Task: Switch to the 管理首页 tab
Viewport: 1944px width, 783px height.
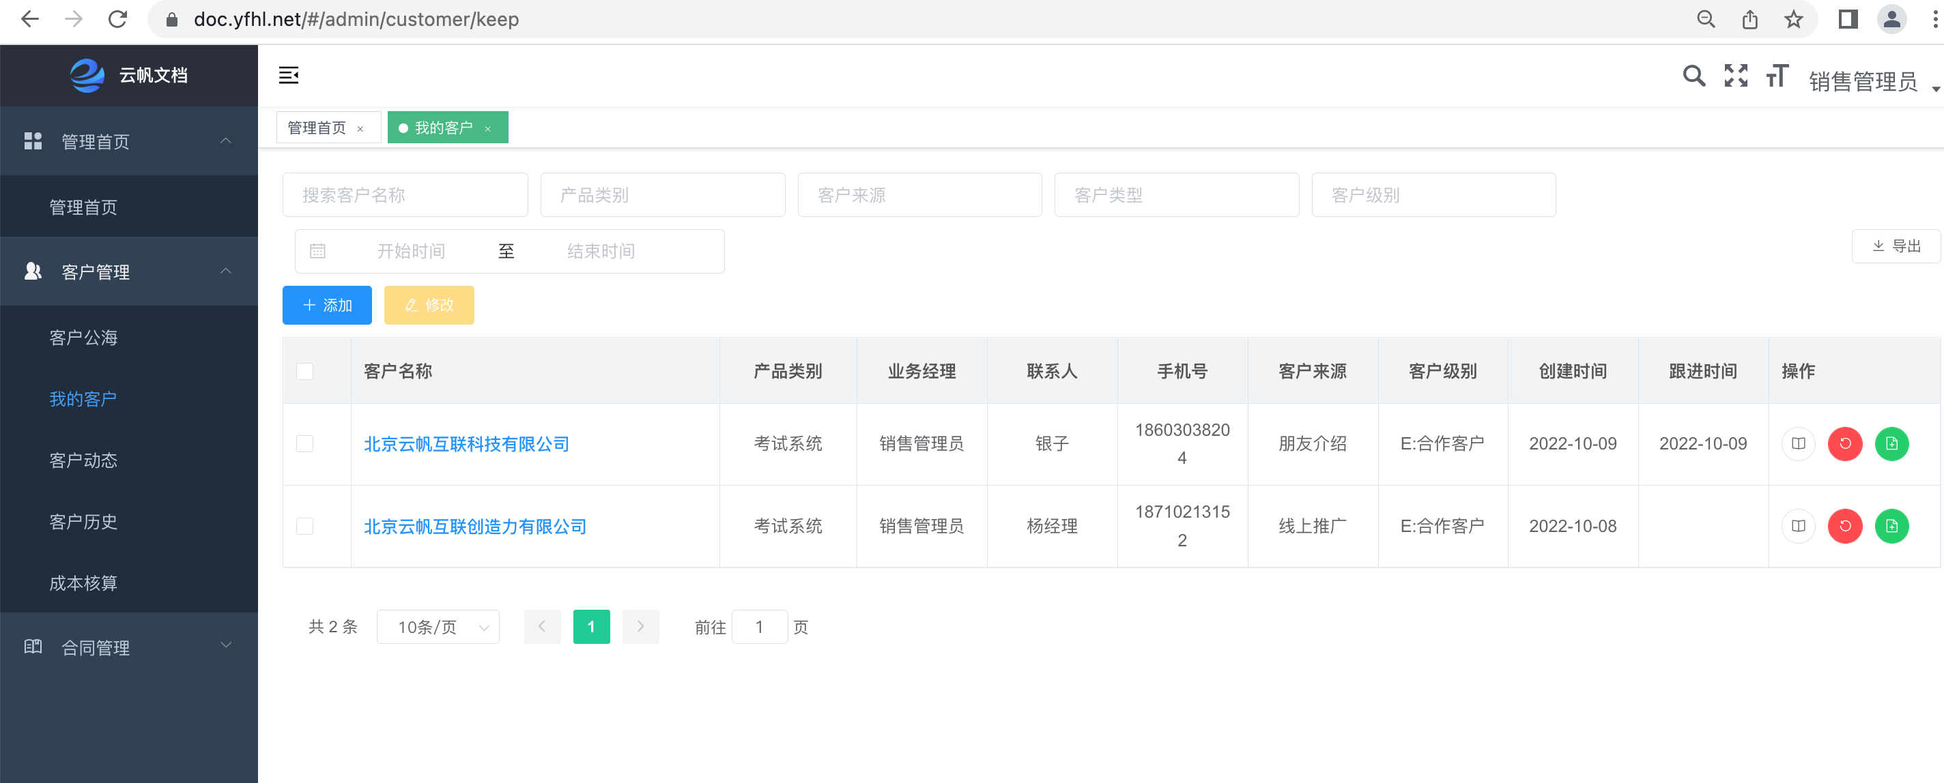Action: pos(317,128)
